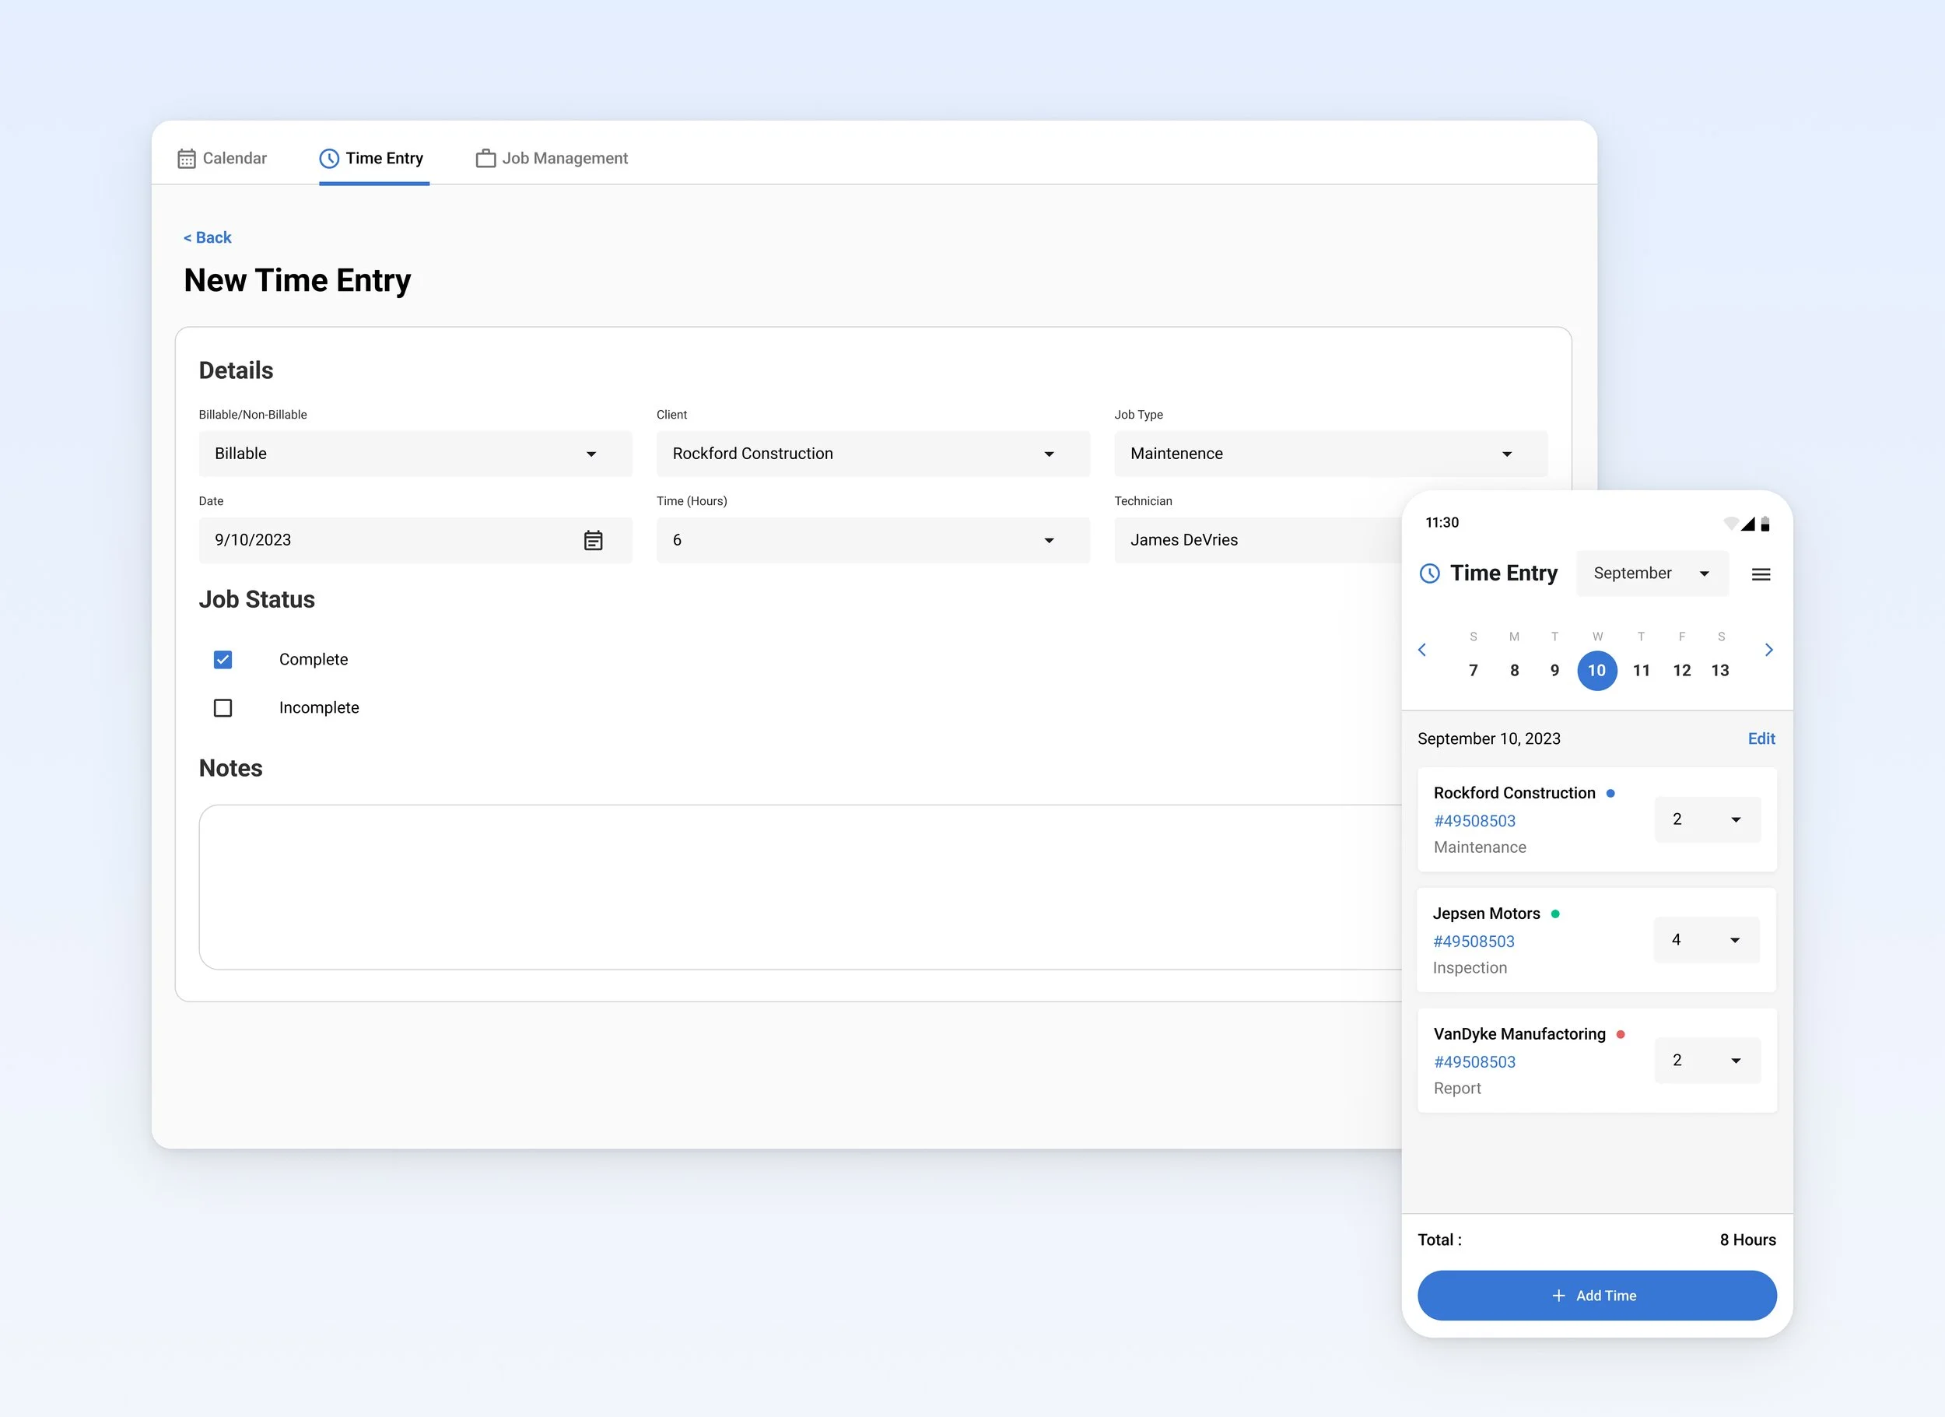This screenshot has width=1945, height=1417.
Task: Click the Back link
Action: click(208, 237)
